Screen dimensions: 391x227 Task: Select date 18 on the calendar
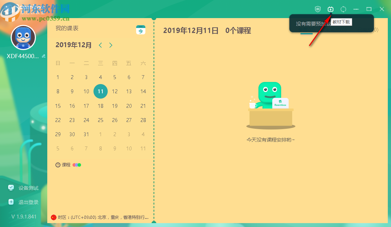tap(100, 106)
